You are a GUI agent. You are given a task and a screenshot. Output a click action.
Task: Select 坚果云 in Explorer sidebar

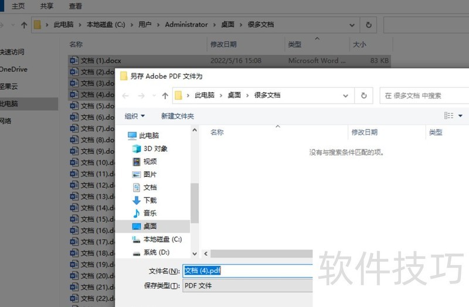(9, 86)
